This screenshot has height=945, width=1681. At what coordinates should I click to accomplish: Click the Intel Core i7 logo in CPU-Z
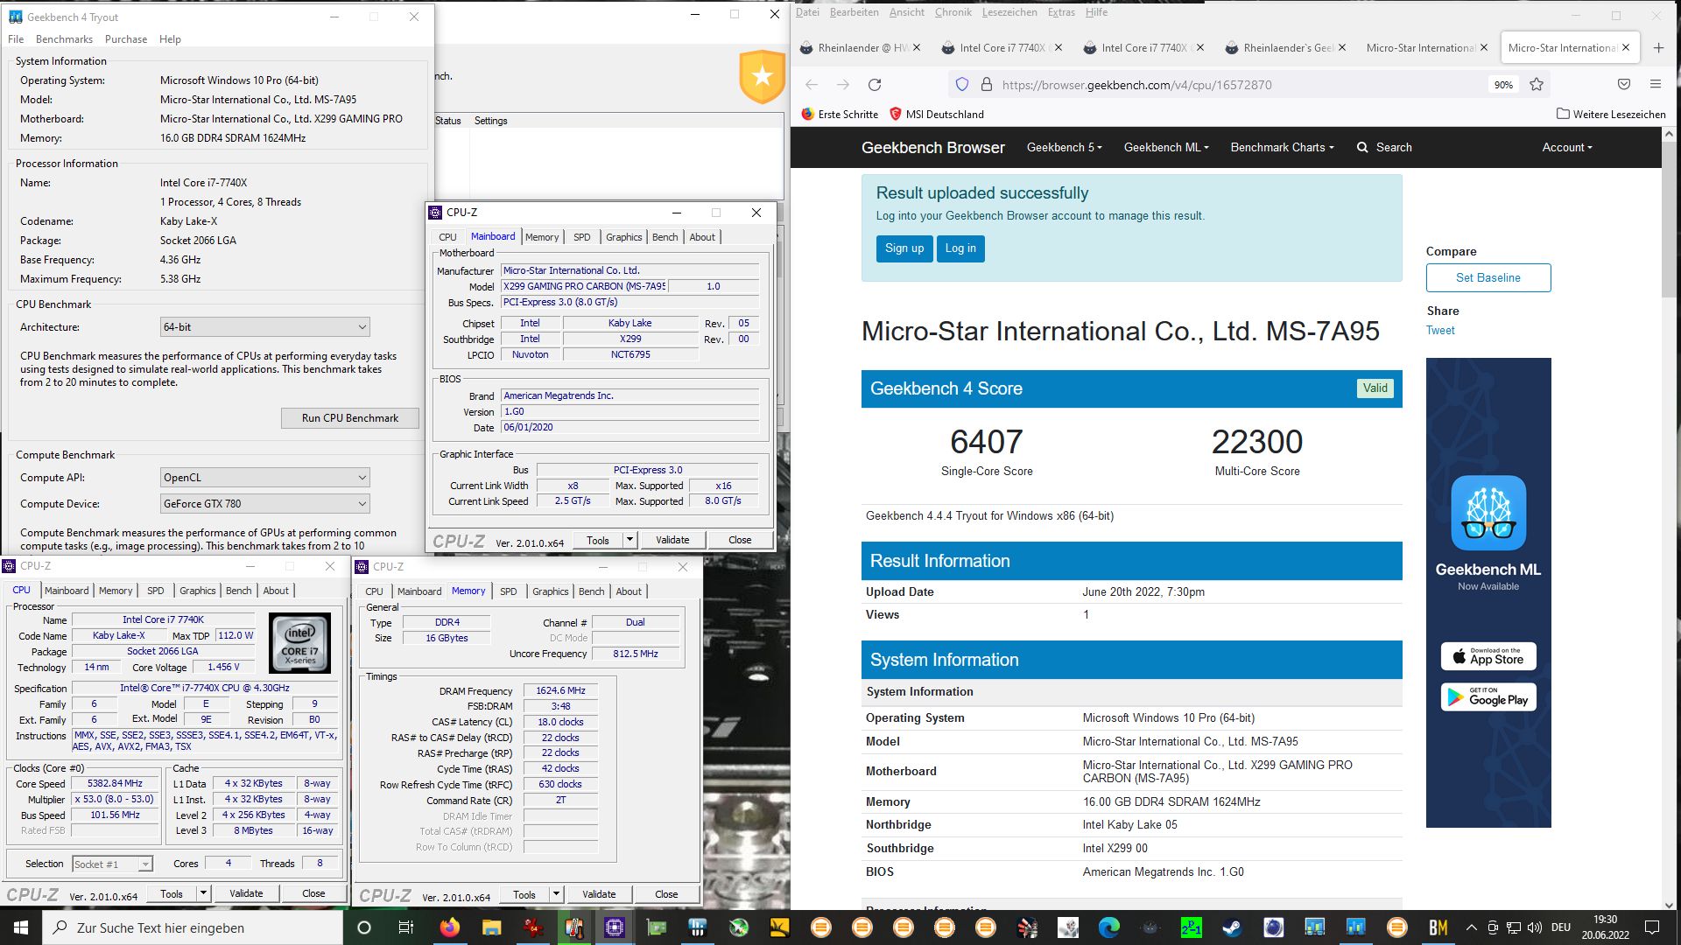299,642
